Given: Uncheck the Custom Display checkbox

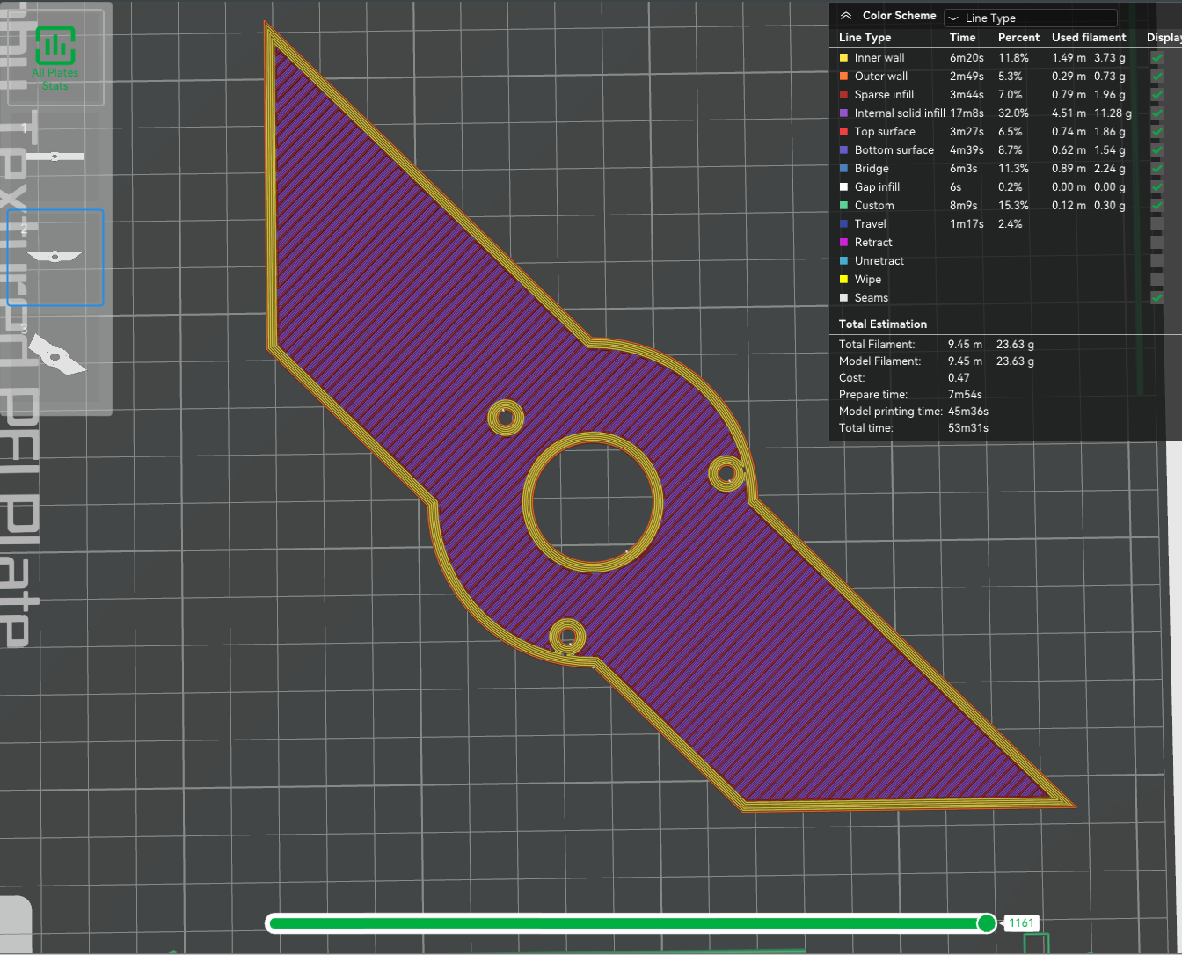Looking at the screenshot, I should pyautogui.click(x=1159, y=205).
